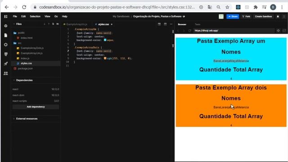
Task: Open Chrome profile B avatar
Action: pyautogui.click(x=273, y=7)
